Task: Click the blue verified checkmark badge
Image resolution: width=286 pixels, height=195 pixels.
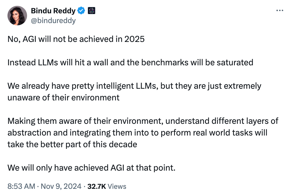Action: (81, 10)
